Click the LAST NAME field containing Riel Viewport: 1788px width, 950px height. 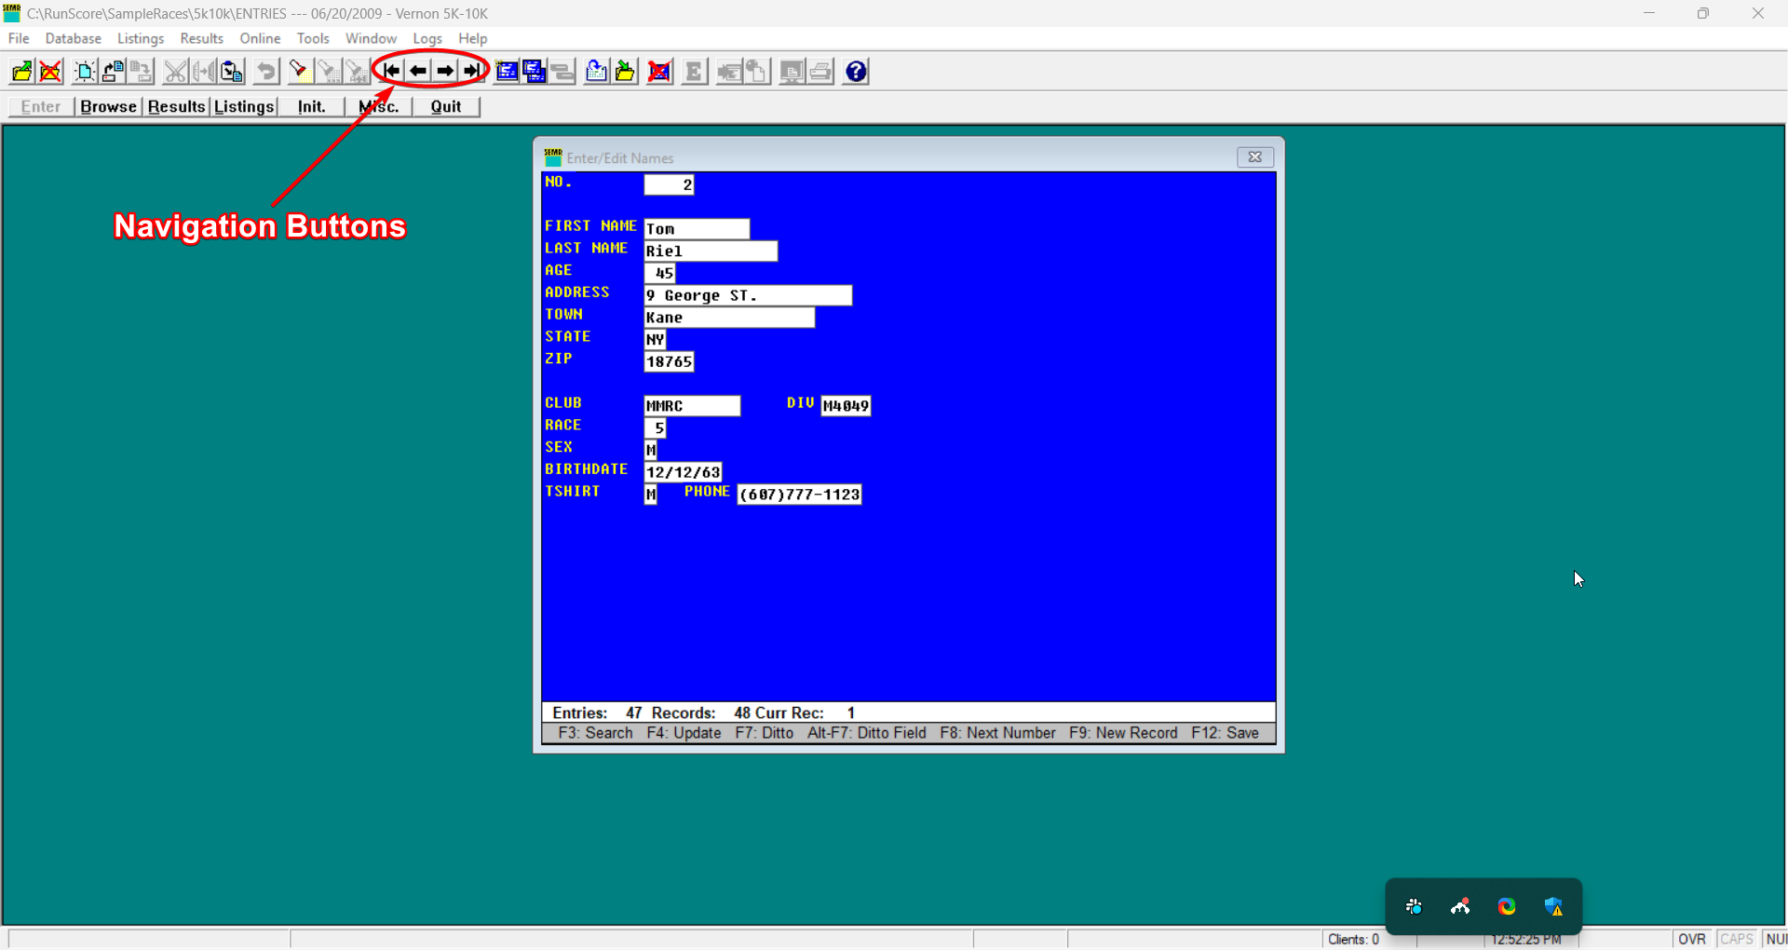click(711, 251)
